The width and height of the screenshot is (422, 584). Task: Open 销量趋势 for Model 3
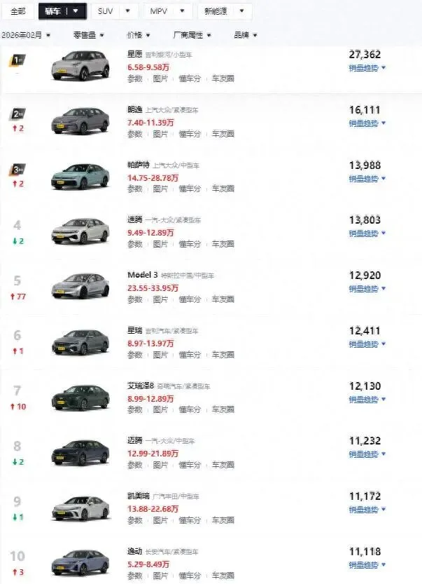[367, 289]
